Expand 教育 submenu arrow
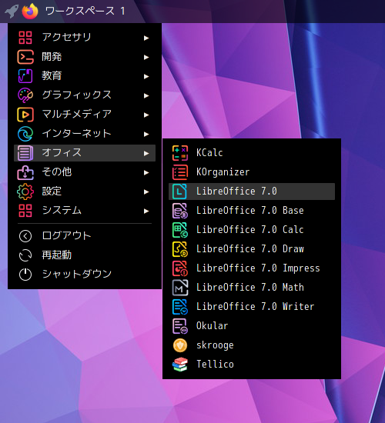The height and width of the screenshot is (423, 385). pos(146,76)
